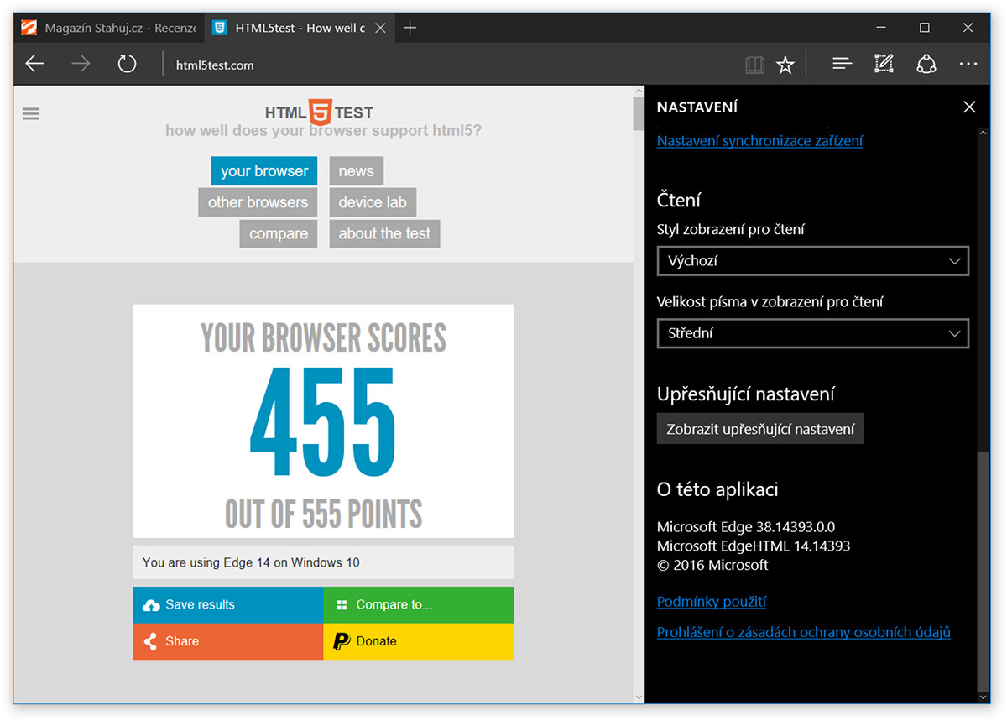1007x721 pixels.
Task: Click the settings pane scrollbar up arrow
Action: pos(984,133)
